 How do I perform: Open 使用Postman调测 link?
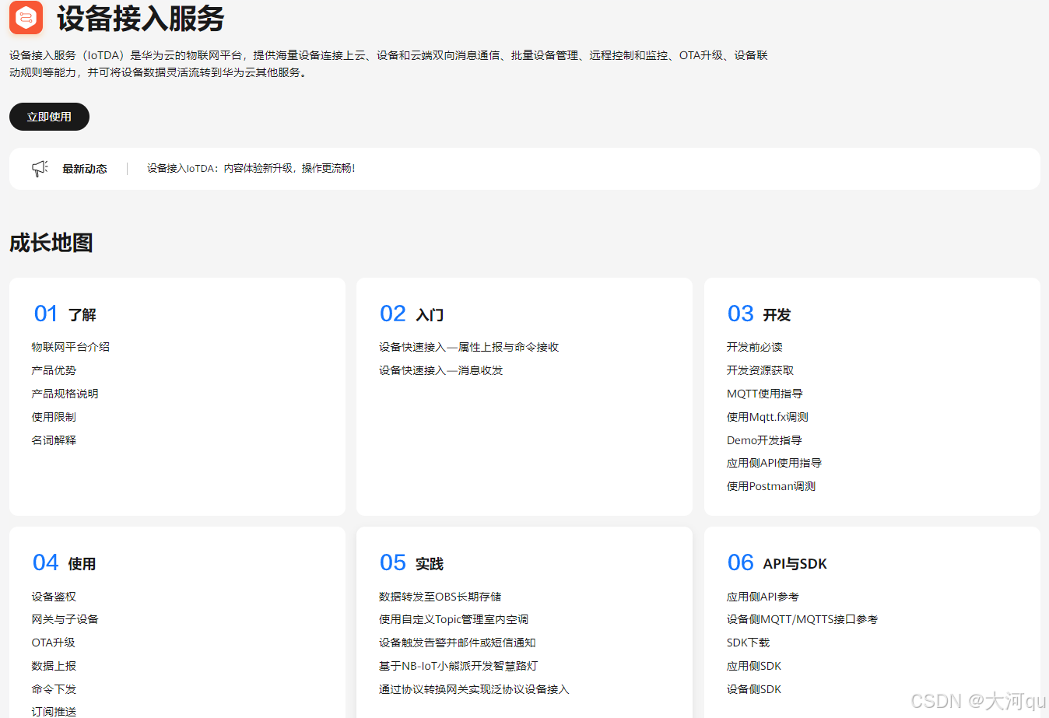pyautogui.click(x=771, y=486)
